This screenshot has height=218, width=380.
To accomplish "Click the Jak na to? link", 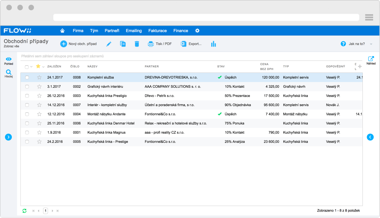I will point(357,44).
